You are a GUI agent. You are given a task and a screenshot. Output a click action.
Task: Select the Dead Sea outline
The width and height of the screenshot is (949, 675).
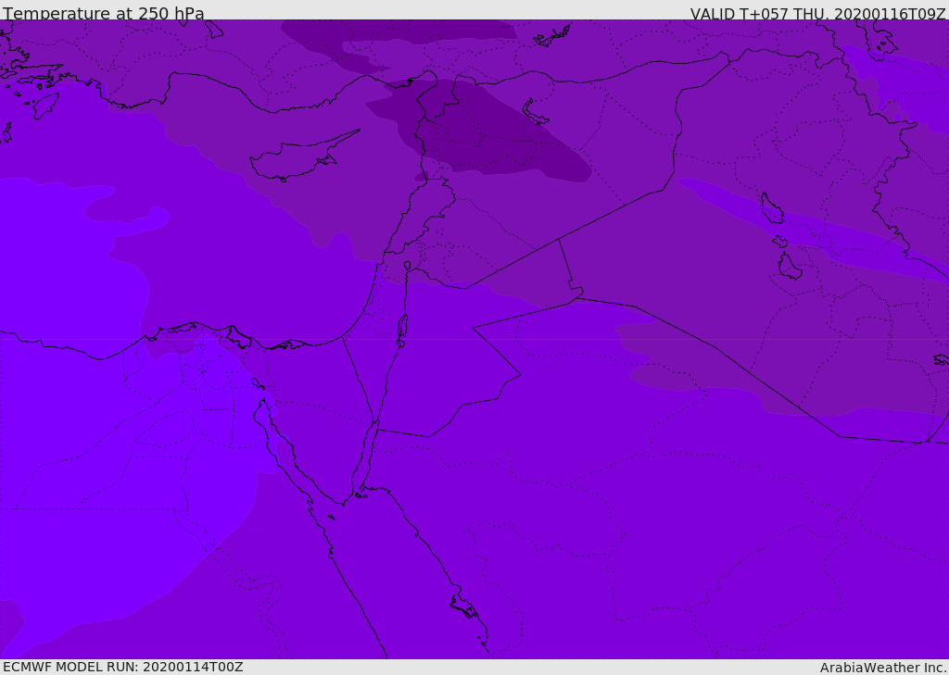point(402,331)
